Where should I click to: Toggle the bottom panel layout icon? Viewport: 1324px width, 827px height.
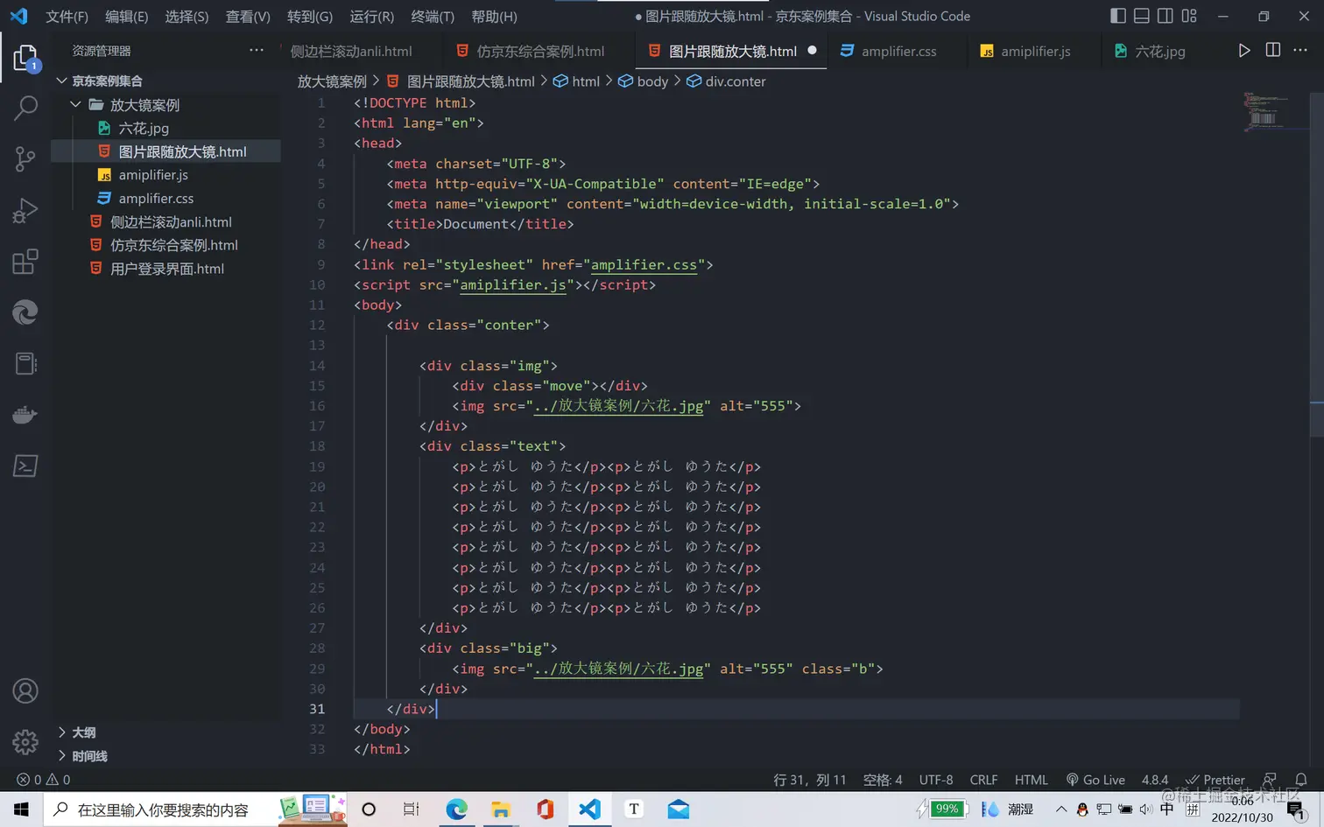(1142, 16)
